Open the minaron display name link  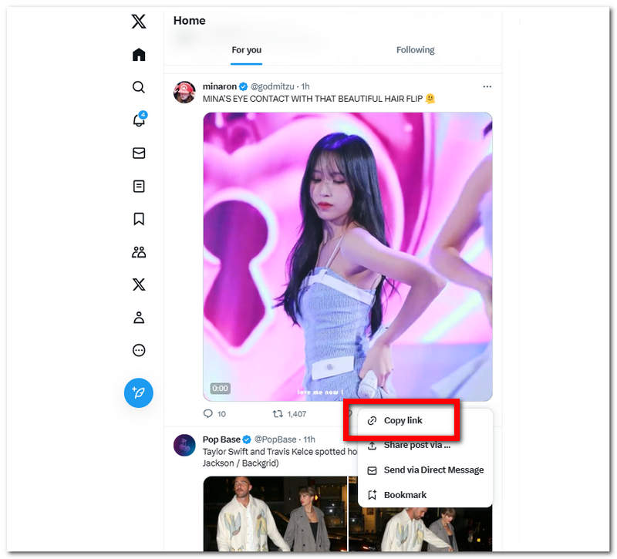[220, 86]
